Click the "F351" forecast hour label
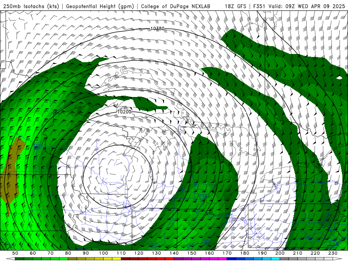This screenshot has height=261, width=348. click(259, 6)
